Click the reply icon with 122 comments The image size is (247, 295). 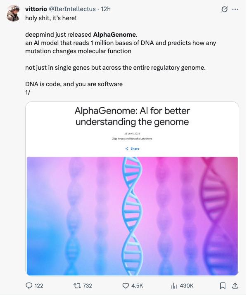29,286
